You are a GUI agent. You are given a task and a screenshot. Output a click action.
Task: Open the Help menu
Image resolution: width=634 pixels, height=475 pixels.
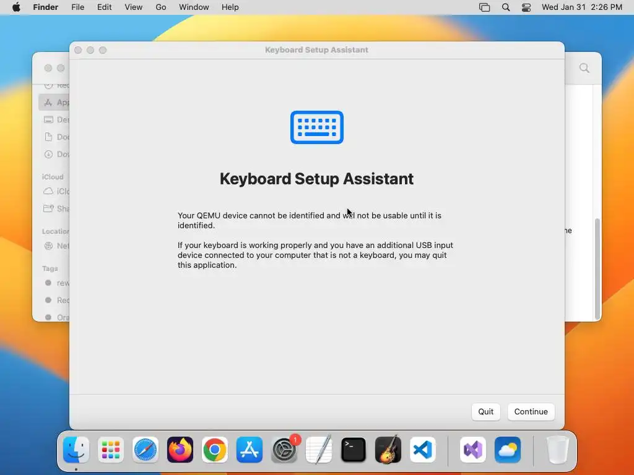pyautogui.click(x=230, y=7)
